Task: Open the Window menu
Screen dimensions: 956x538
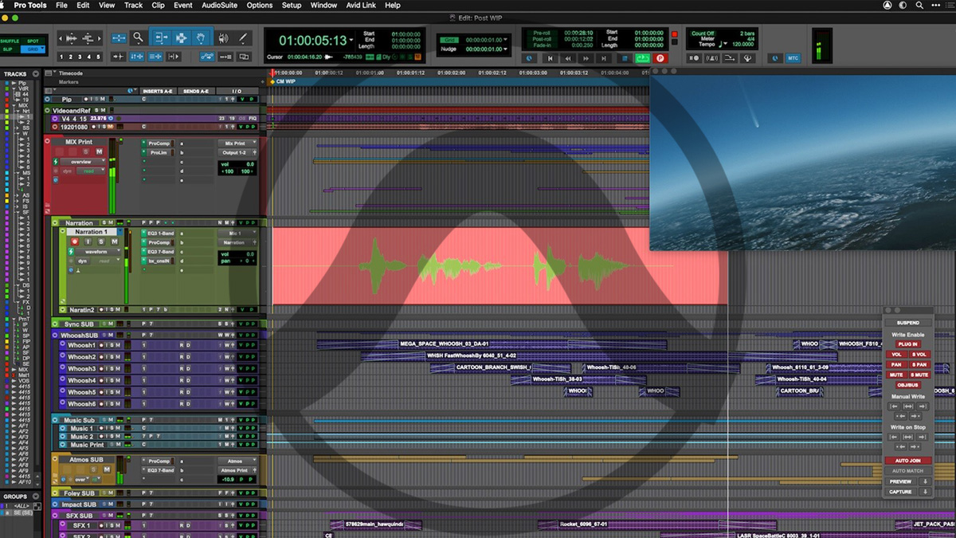Action: coord(323,5)
